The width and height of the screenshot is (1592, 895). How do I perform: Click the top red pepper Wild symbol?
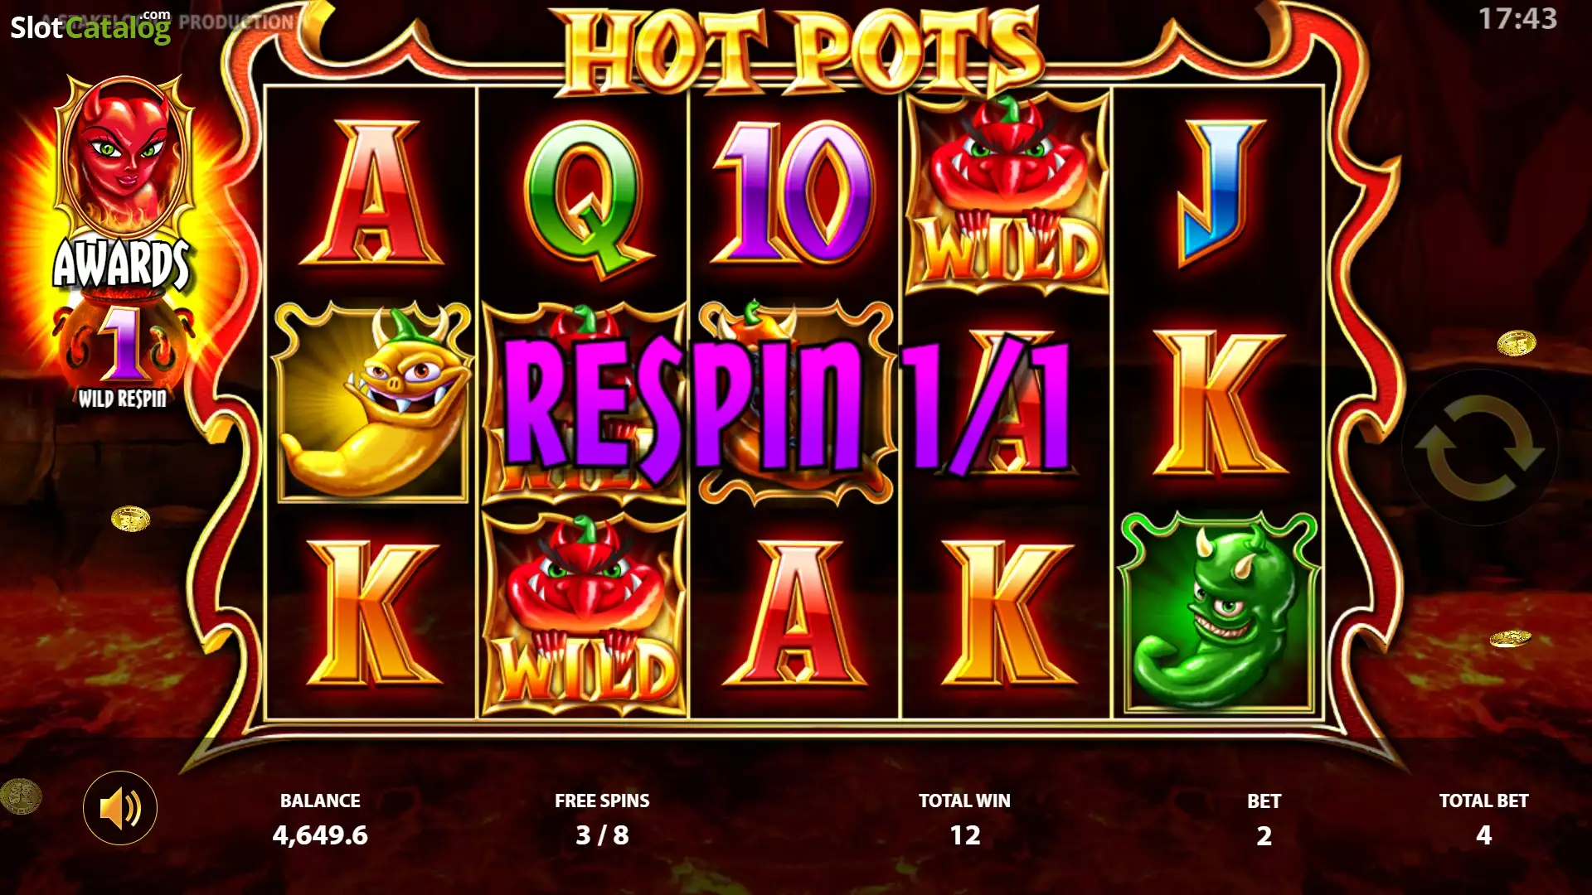point(1007,193)
